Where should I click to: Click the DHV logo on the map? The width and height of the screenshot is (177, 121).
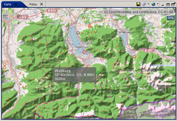(171, 18)
